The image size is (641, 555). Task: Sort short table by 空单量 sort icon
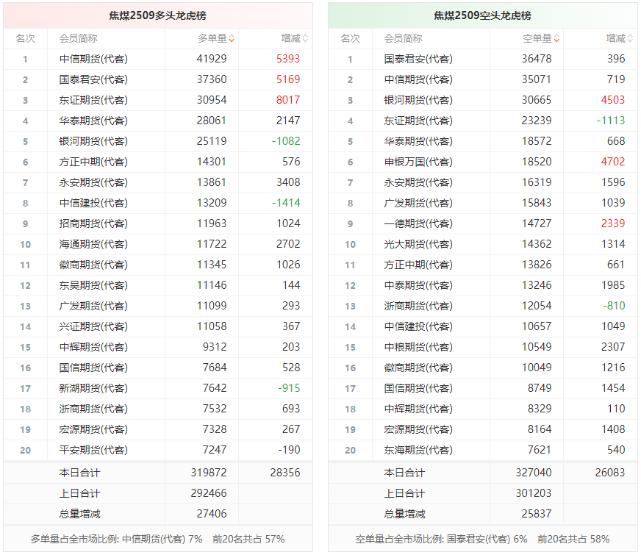(x=556, y=39)
